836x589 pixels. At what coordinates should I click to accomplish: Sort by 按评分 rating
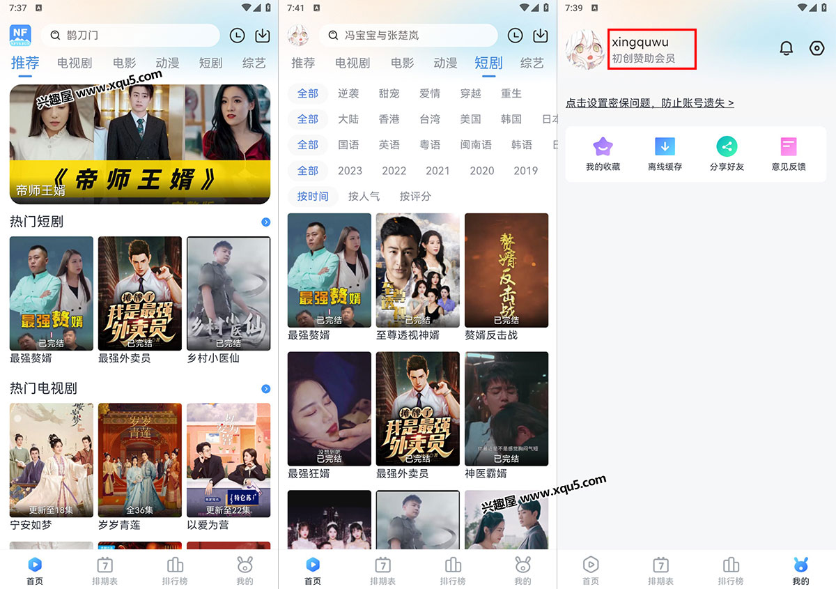[415, 197]
